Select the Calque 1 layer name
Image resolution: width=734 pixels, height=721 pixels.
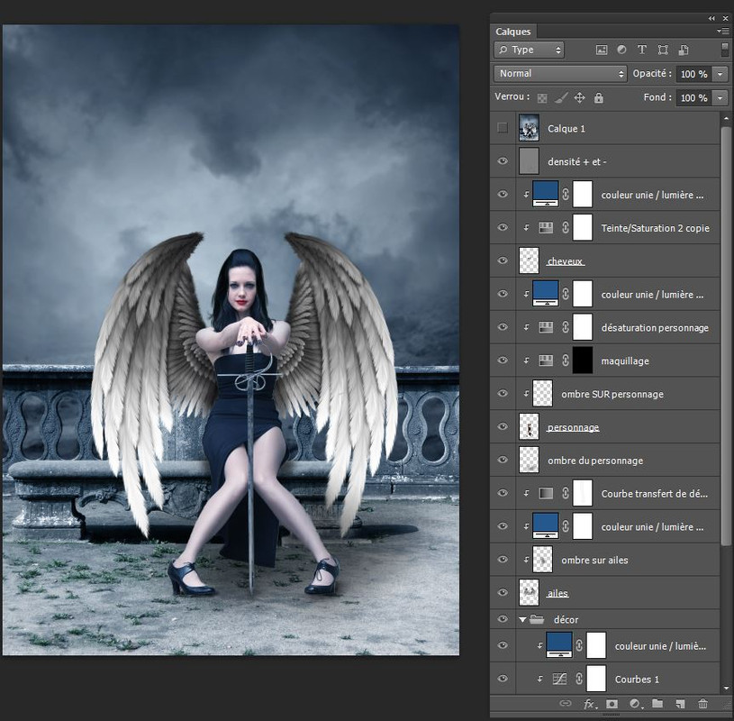click(566, 128)
